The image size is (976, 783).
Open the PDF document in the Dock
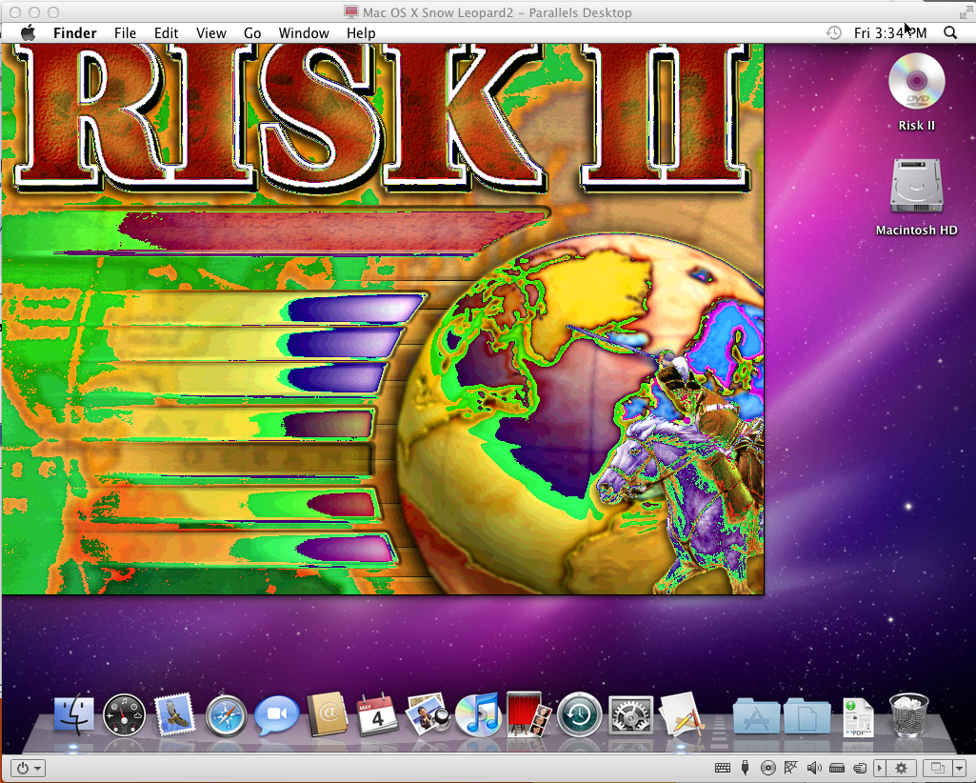click(x=858, y=717)
